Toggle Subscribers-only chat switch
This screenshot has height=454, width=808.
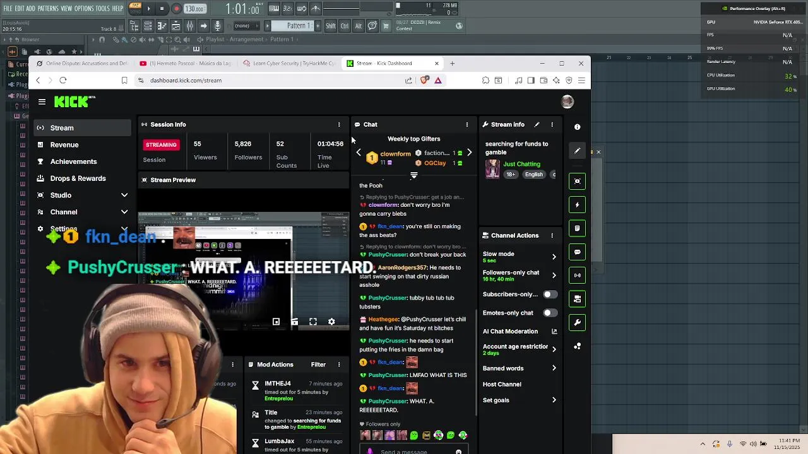(550, 294)
